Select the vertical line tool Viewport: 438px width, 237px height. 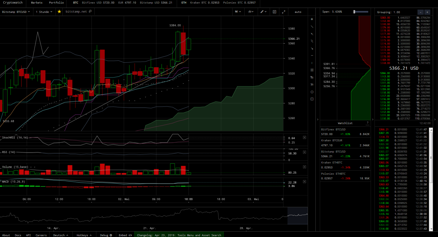click(312, 63)
